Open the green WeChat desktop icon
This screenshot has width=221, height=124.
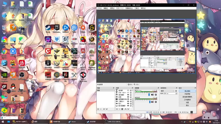22,39
